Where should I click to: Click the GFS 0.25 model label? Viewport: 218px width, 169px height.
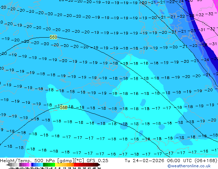(97, 161)
